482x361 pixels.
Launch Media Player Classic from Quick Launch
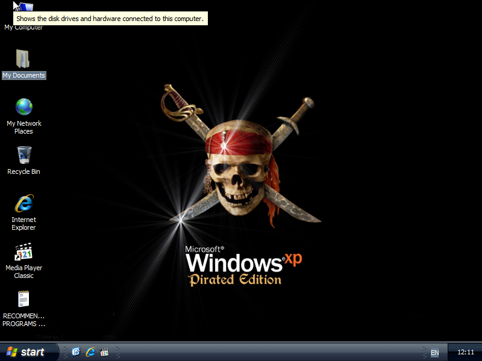104,352
